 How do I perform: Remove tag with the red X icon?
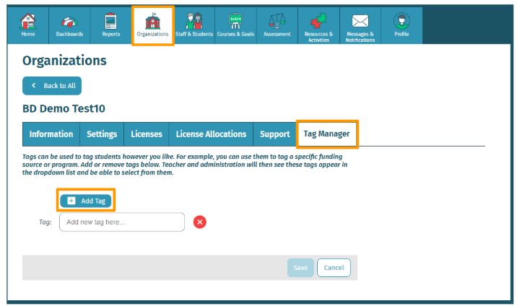[x=200, y=222]
